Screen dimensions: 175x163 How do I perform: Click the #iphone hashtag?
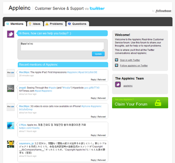coord(86,106)
